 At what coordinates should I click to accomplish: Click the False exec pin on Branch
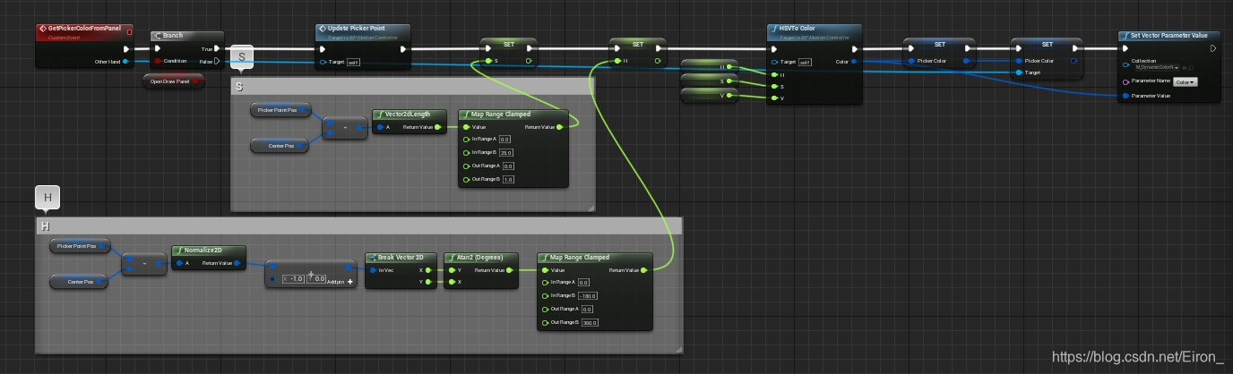[x=219, y=61]
